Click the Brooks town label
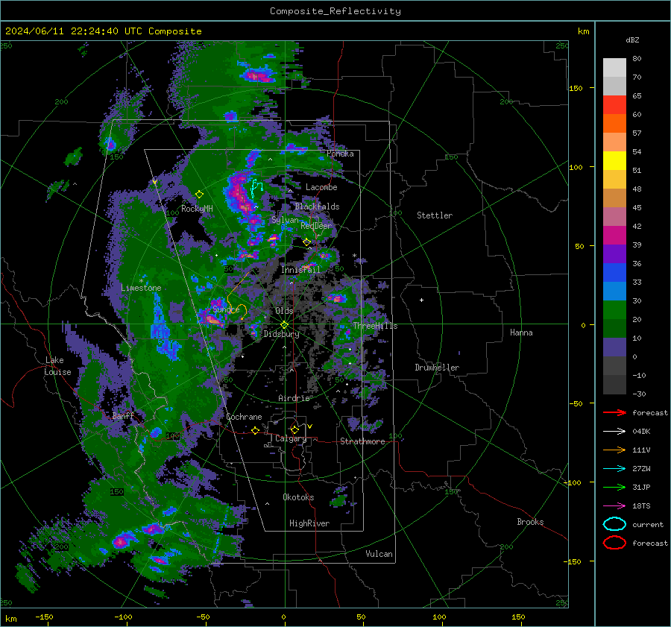The image size is (671, 627). click(x=530, y=522)
